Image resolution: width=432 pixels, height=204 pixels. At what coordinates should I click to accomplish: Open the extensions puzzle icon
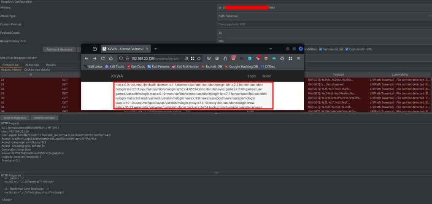coord(225,58)
